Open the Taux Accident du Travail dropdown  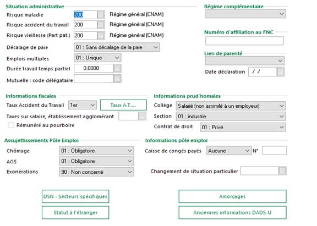83,105
